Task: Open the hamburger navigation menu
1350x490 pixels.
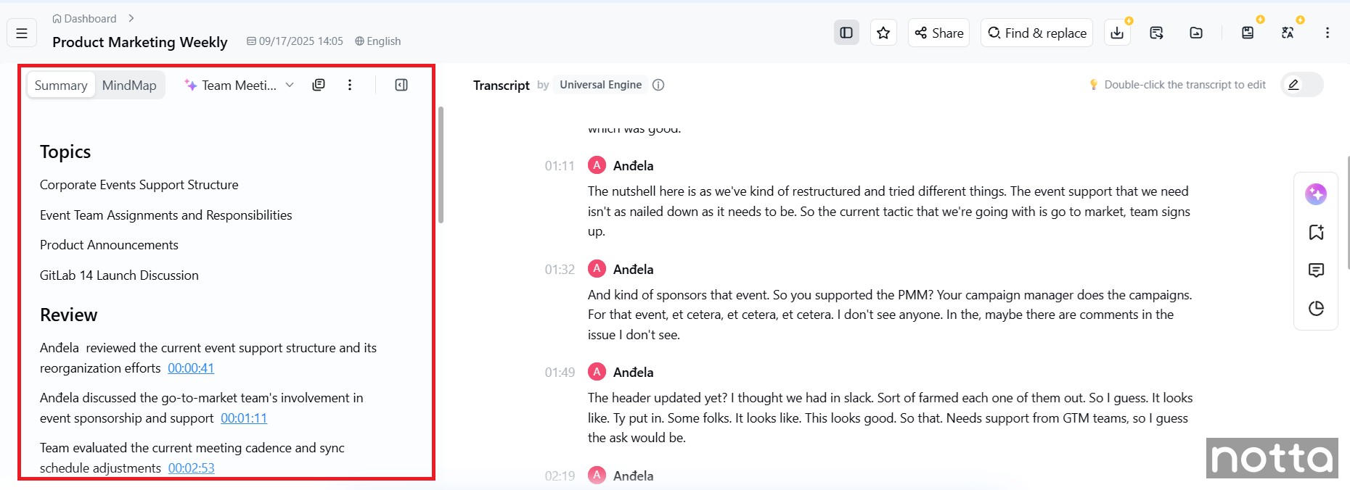Action: 22,33
